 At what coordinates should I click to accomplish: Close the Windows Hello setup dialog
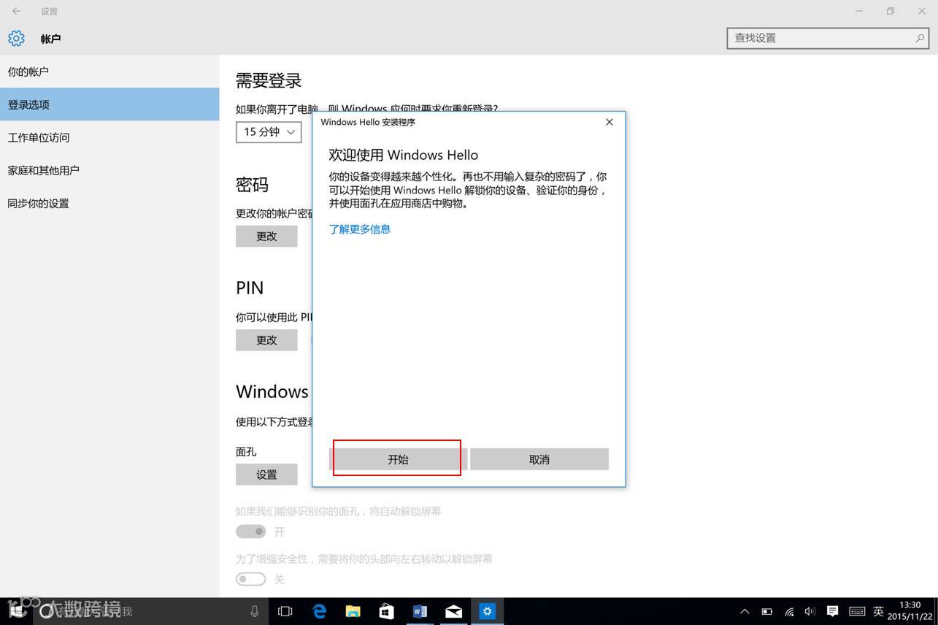[610, 122]
